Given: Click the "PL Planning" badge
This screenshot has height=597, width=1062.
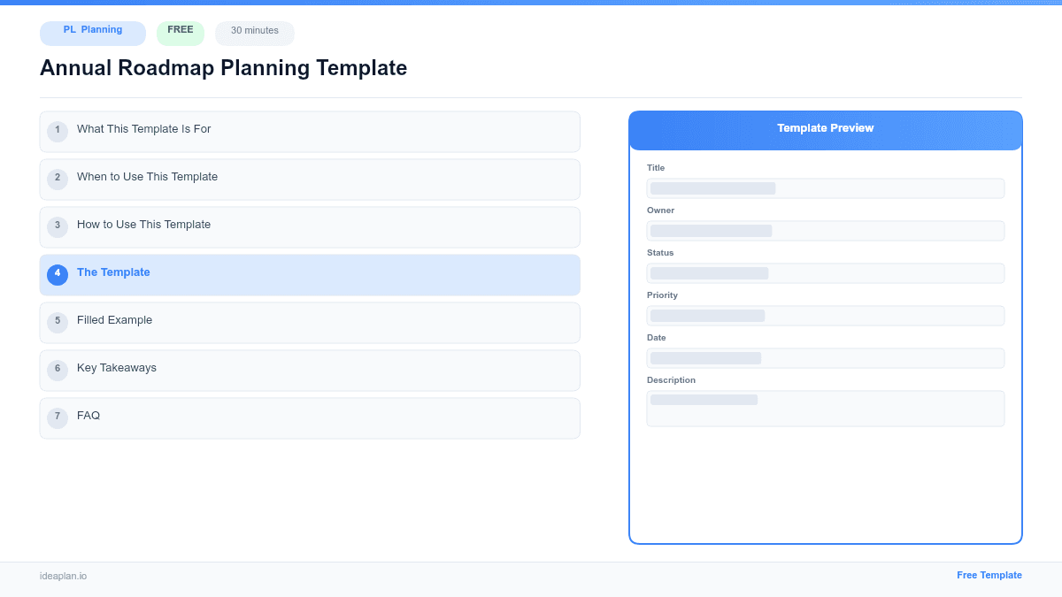Looking at the screenshot, I should (92, 33).
